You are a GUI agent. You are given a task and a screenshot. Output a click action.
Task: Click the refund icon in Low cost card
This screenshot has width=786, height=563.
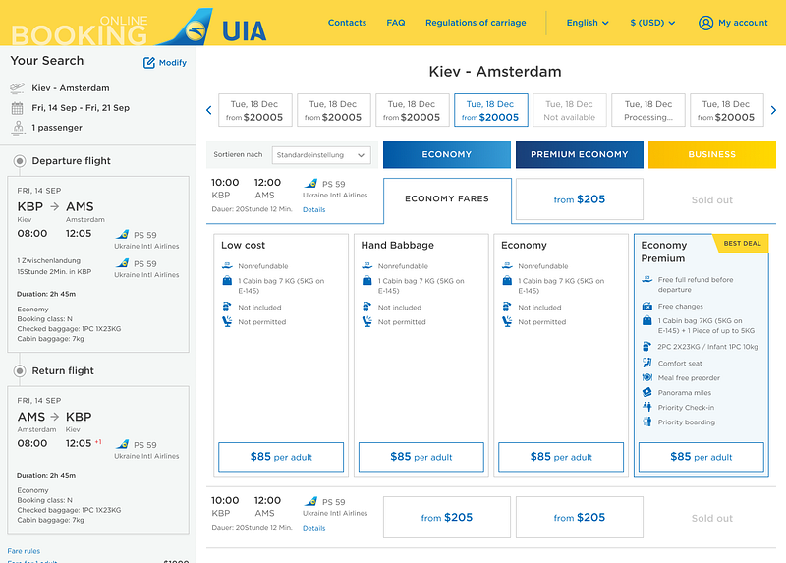[227, 265]
